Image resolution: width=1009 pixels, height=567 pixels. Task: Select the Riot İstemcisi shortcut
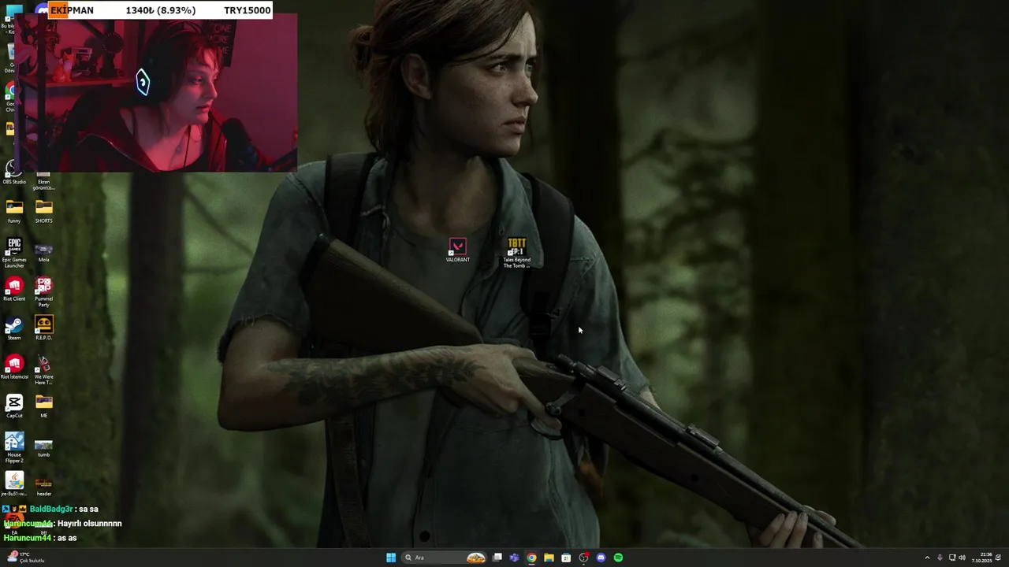click(x=14, y=367)
